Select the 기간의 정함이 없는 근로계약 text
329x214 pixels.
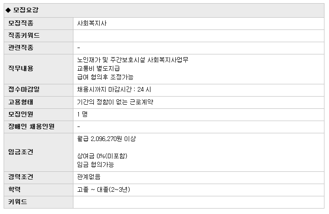coord(115,102)
